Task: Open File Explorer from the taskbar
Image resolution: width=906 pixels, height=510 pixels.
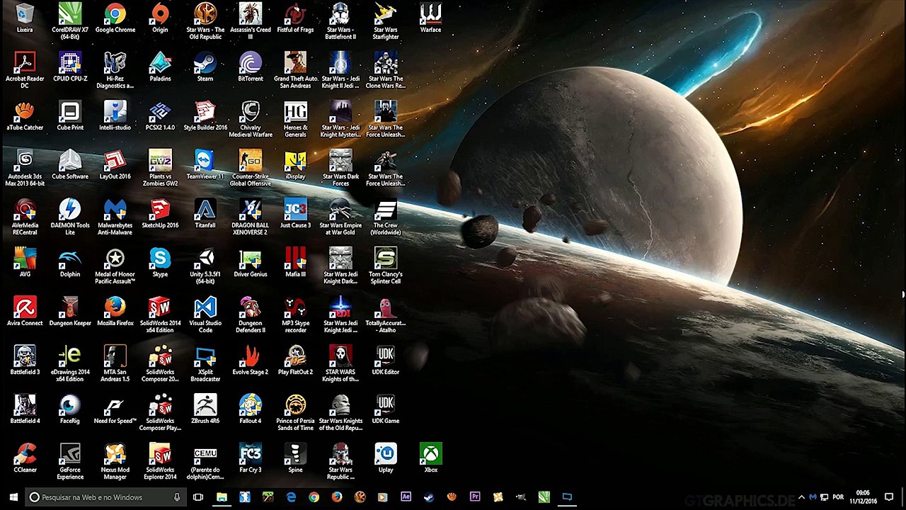Action: pos(222,497)
